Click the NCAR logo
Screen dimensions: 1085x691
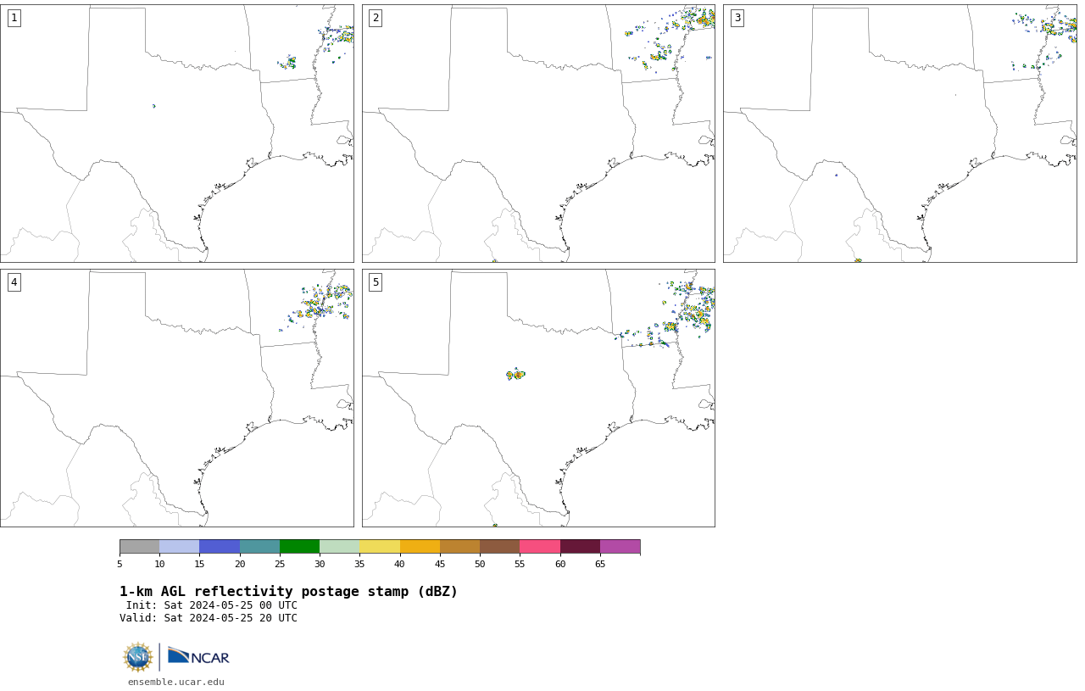(198, 656)
